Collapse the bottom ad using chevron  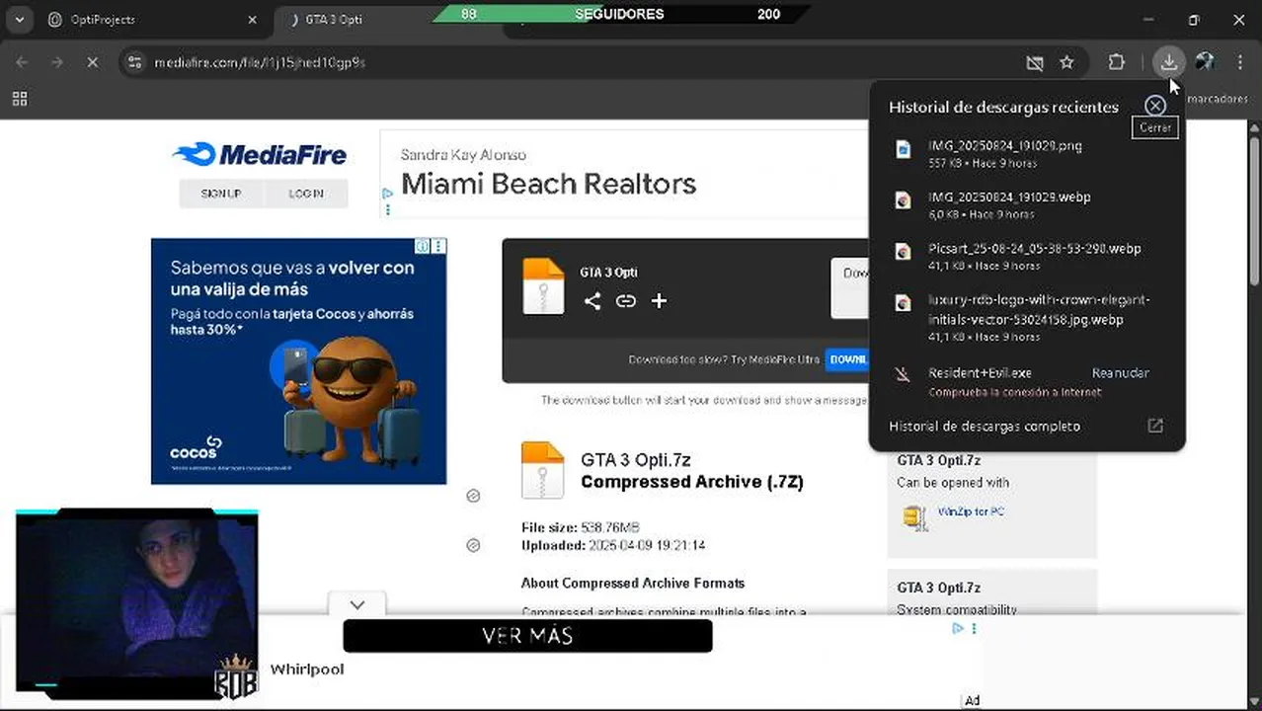click(357, 604)
